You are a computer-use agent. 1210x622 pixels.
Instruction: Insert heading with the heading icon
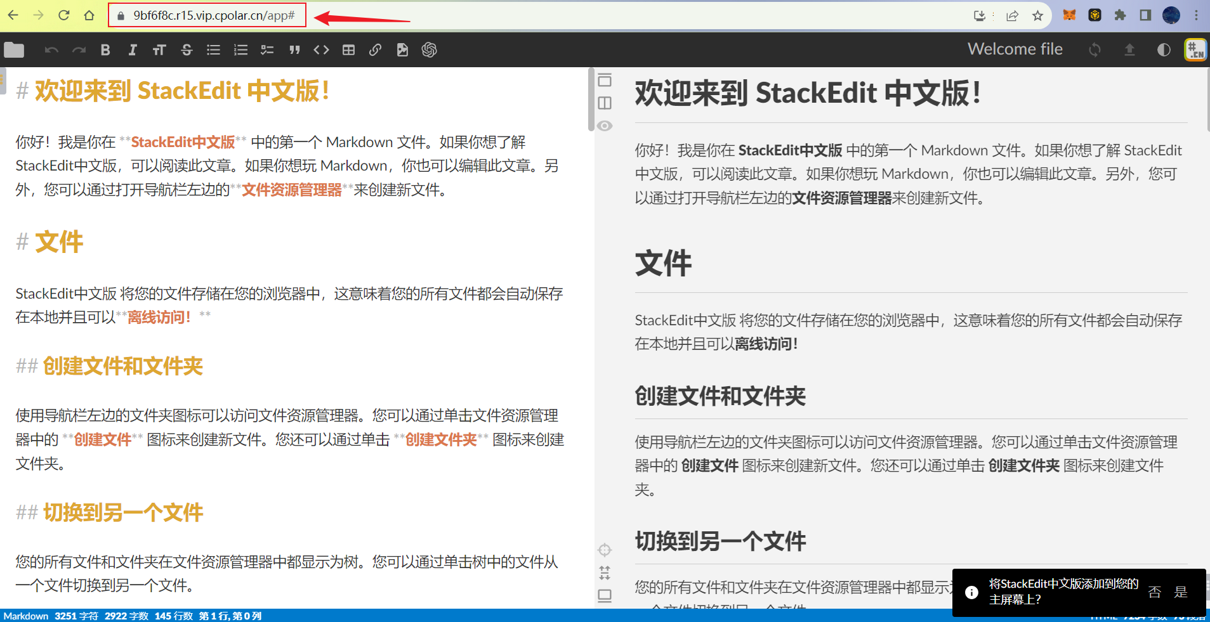point(159,50)
